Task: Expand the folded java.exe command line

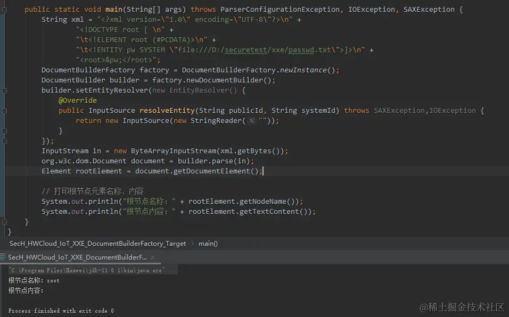Action: tap(93, 270)
